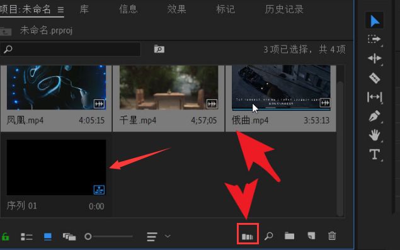This screenshot has height=250, width=400.
Task: Select the Hand tool
Action: 375,135
